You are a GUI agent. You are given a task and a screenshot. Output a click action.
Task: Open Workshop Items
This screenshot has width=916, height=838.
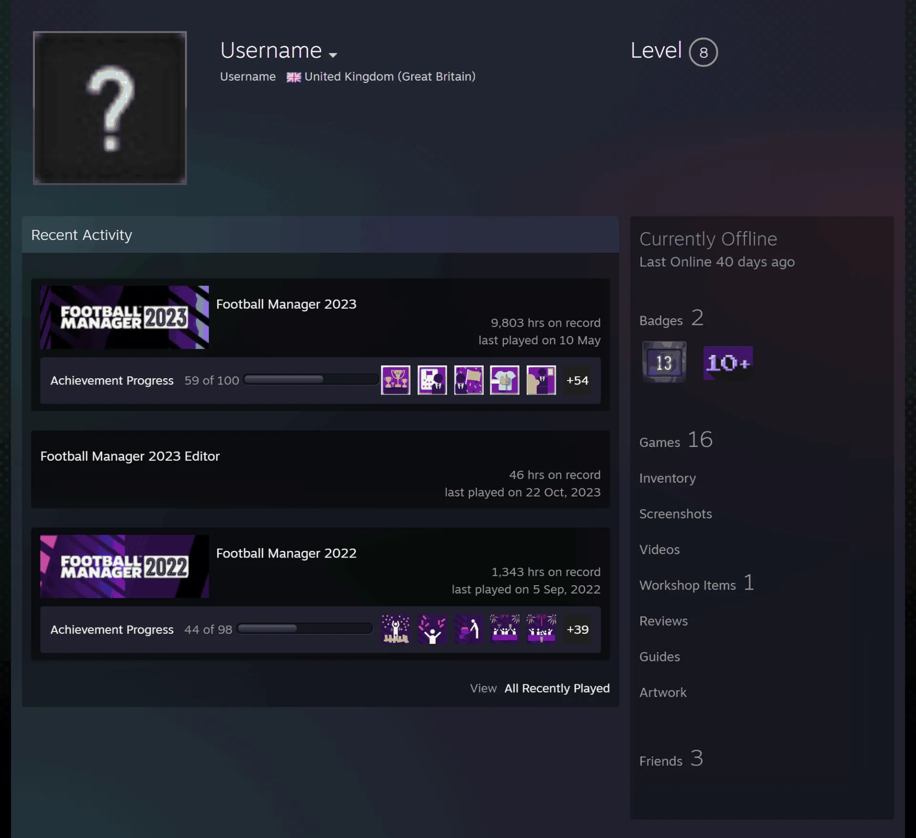point(697,583)
